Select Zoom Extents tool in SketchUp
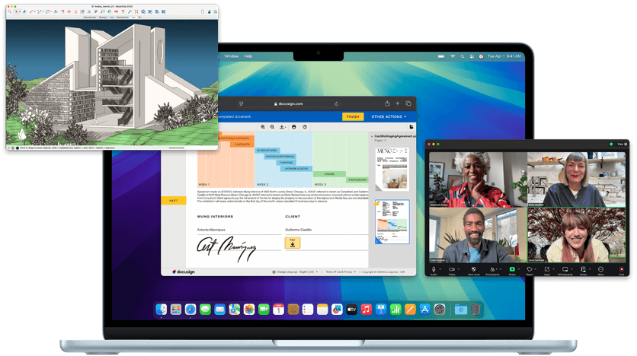 click(x=136, y=11)
